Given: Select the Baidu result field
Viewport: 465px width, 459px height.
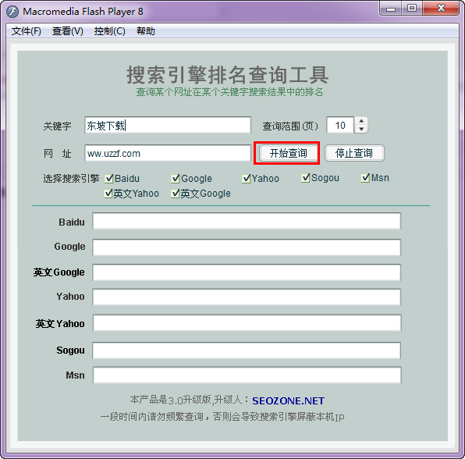Looking at the screenshot, I should click(x=247, y=221).
